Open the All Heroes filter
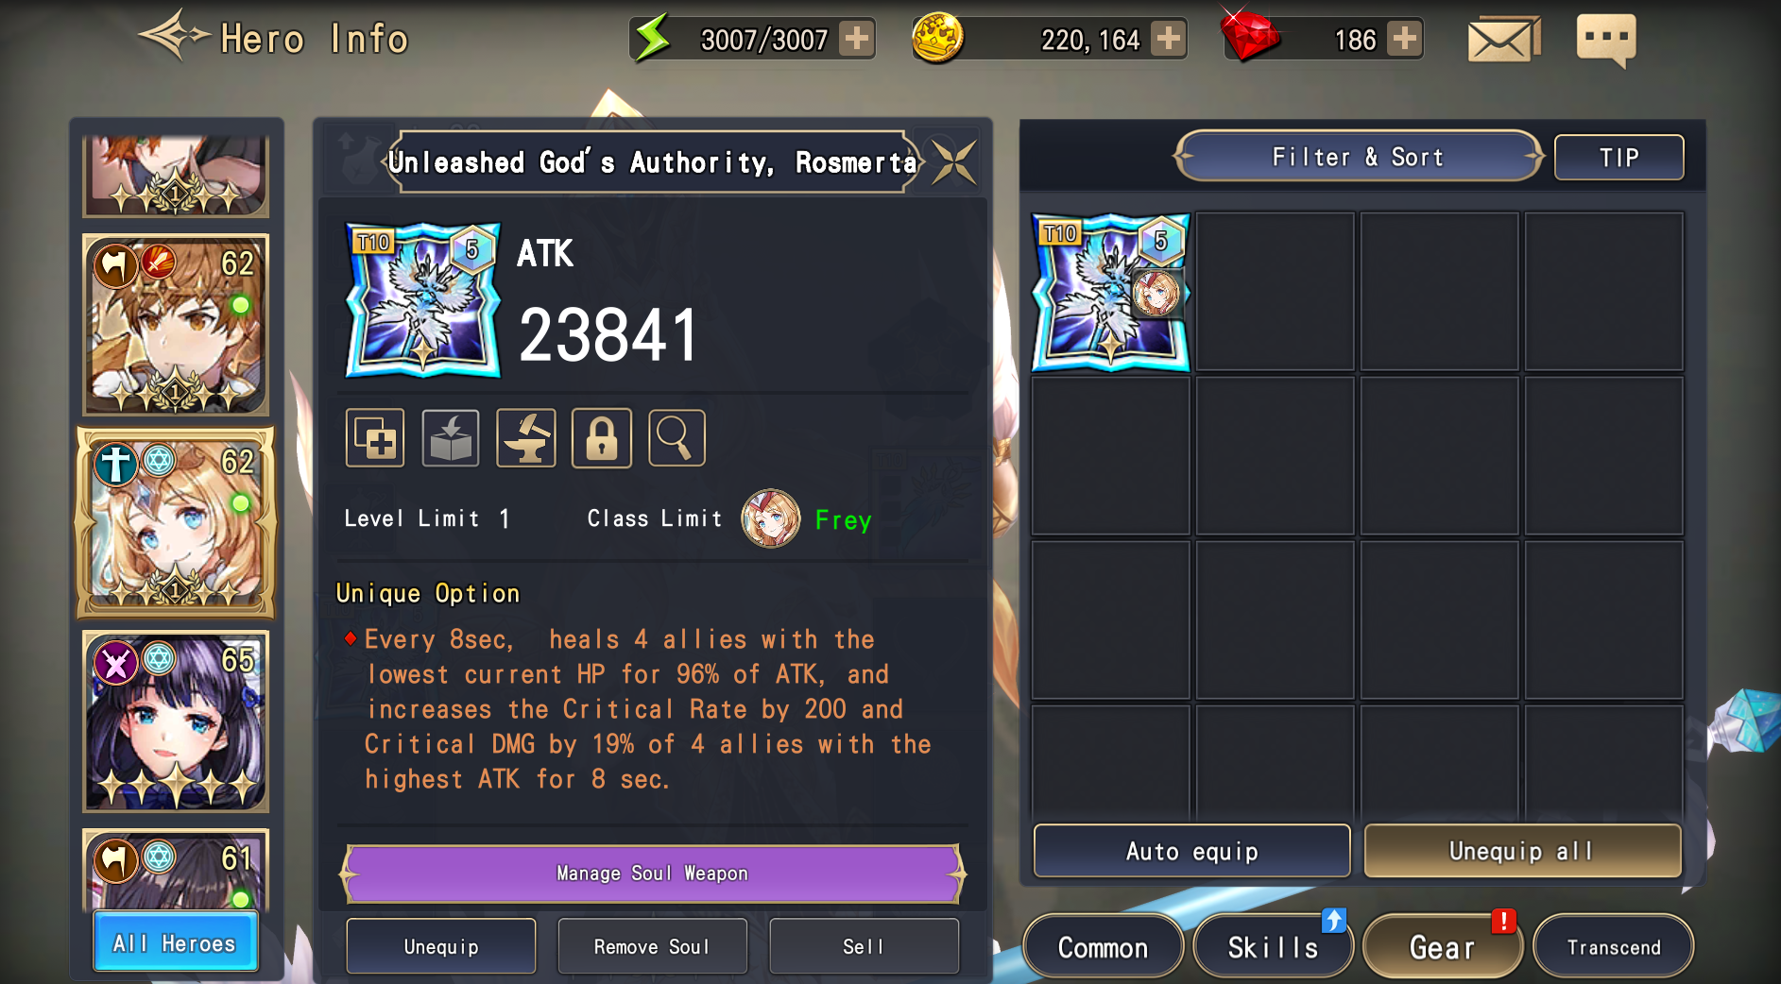The image size is (1781, 984). (175, 942)
